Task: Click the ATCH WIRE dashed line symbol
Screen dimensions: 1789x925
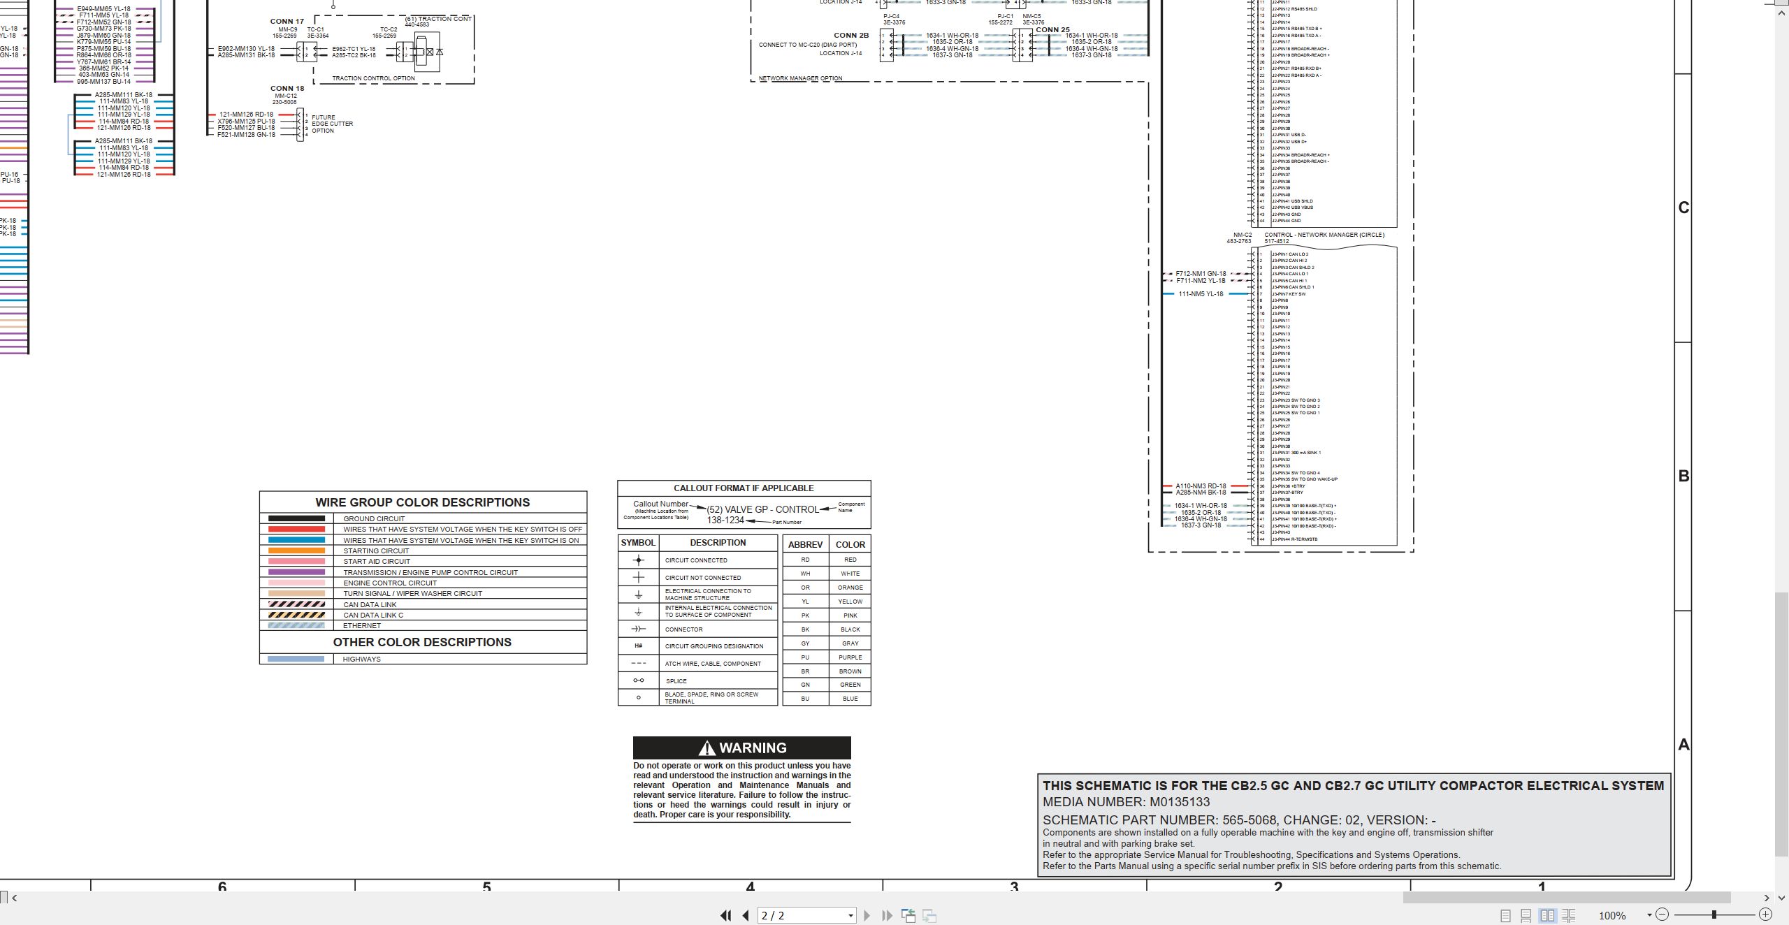Action: coord(638,663)
